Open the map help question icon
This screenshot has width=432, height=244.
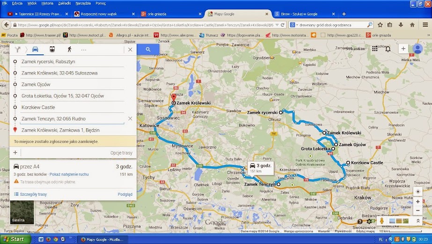click(360, 222)
